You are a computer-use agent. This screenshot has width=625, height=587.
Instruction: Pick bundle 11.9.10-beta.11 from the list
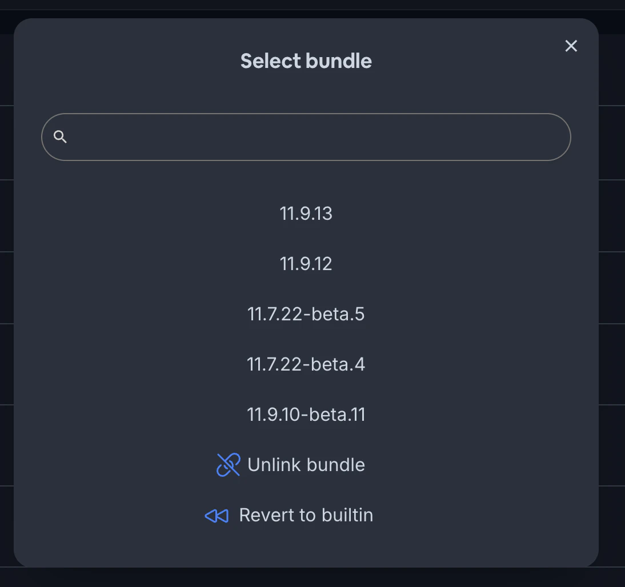306,414
